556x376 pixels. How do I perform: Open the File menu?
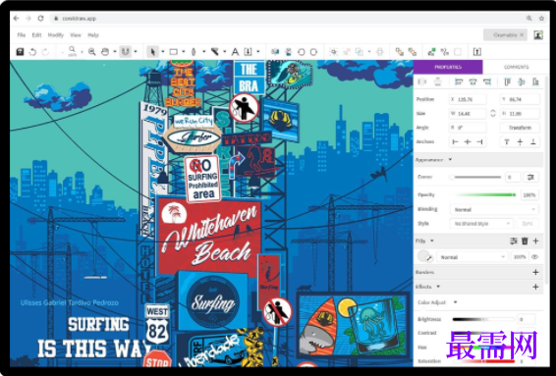22,34
